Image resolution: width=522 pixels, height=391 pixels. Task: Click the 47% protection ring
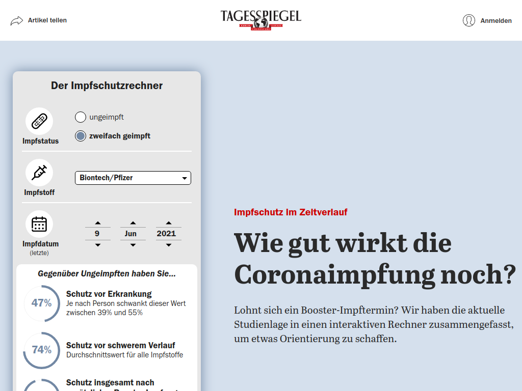point(41,303)
